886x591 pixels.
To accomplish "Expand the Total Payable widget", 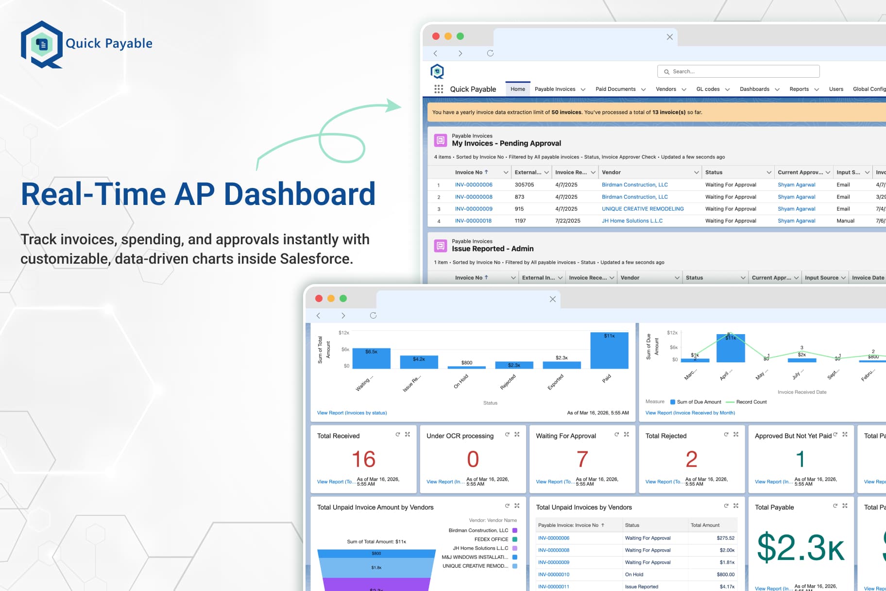I will tap(845, 506).
